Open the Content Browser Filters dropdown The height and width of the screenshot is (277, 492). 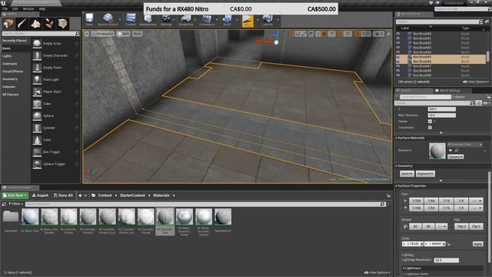coord(15,204)
